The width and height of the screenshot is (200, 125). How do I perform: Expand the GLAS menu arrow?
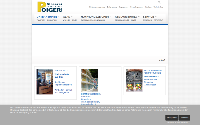[x=72, y=17]
